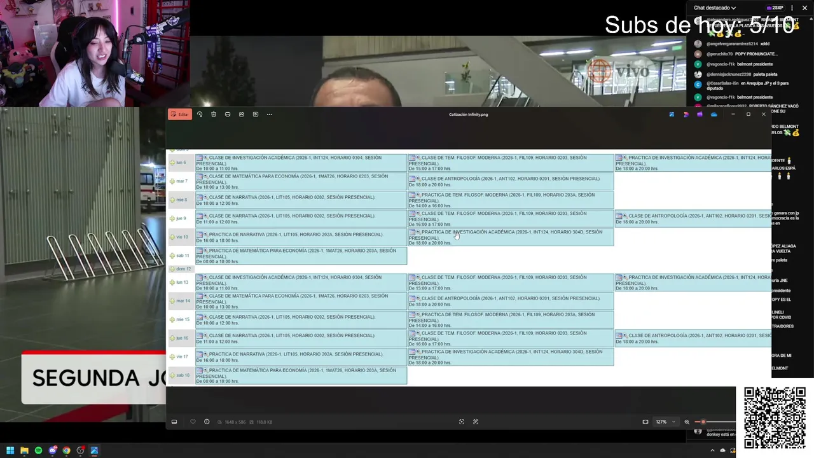Click the 'jue 9' day label
The image size is (814, 458).
(x=181, y=218)
